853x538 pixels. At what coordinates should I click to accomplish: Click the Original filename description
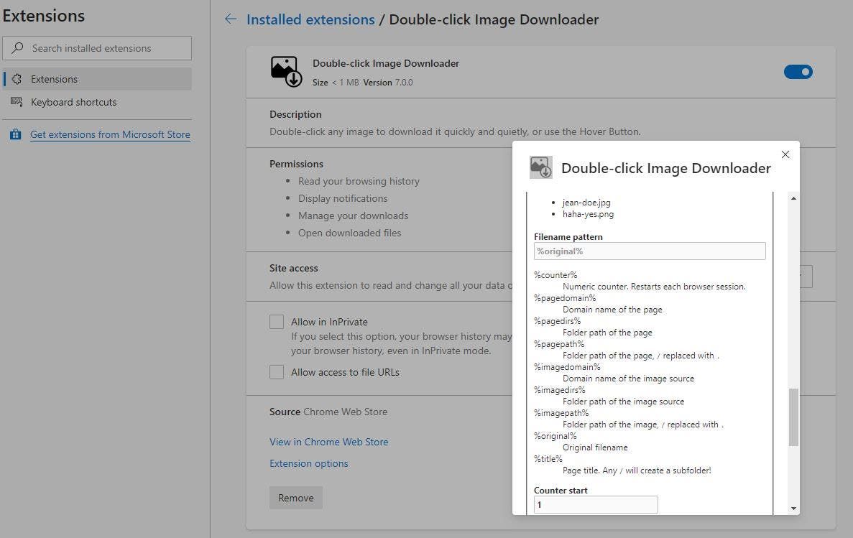tap(595, 447)
